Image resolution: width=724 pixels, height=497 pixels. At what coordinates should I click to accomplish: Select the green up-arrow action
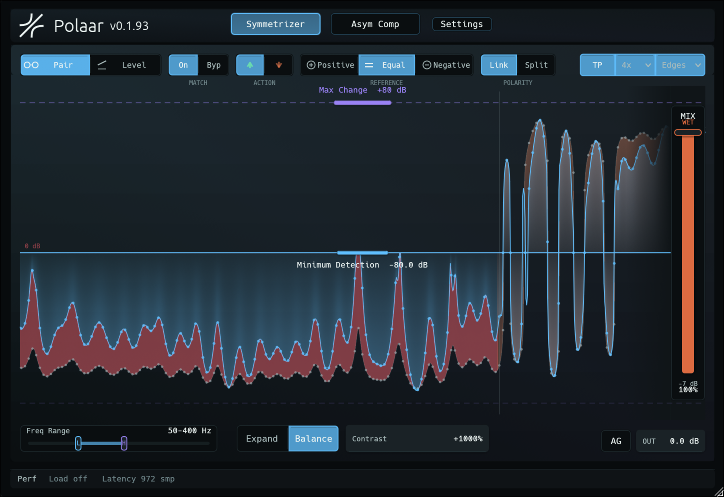point(250,65)
